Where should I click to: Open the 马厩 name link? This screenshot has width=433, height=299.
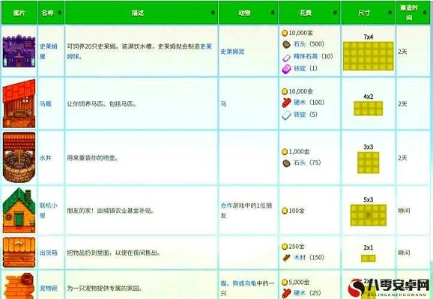coord(46,104)
